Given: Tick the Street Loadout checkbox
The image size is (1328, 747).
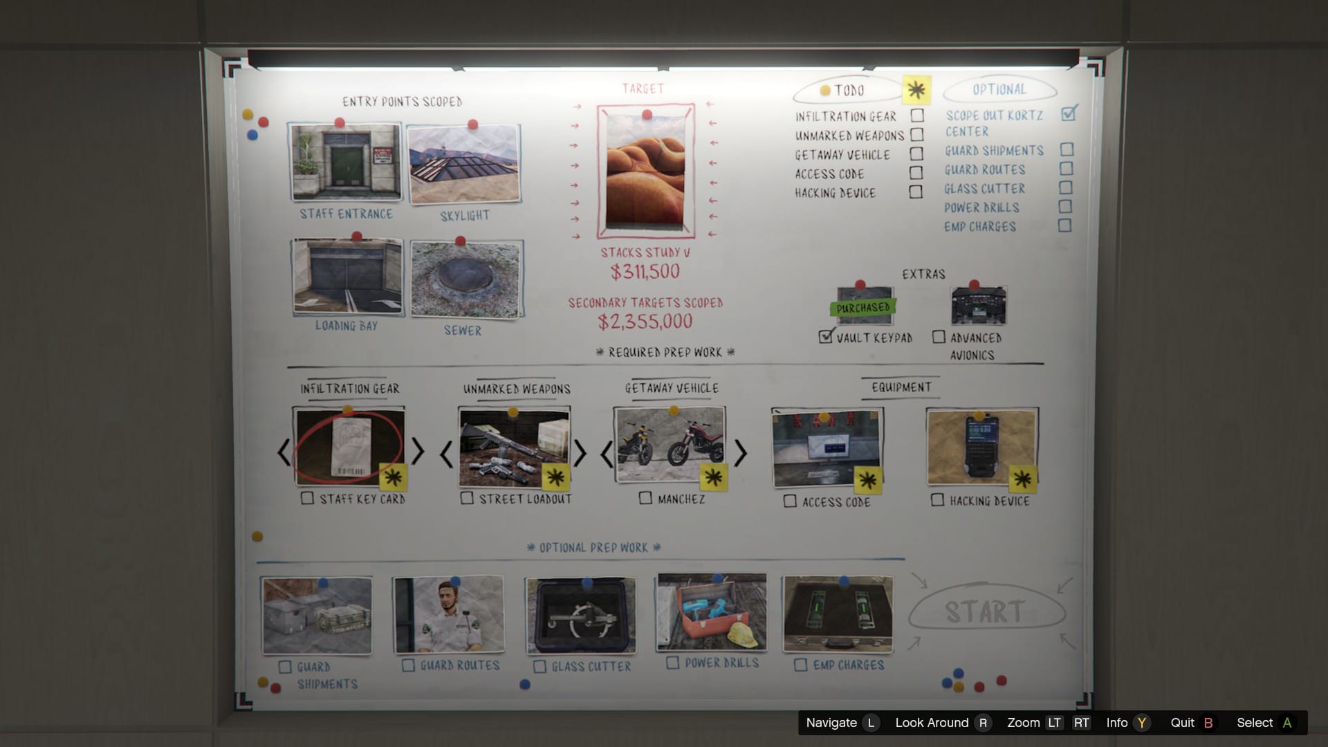Looking at the screenshot, I should (467, 498).
